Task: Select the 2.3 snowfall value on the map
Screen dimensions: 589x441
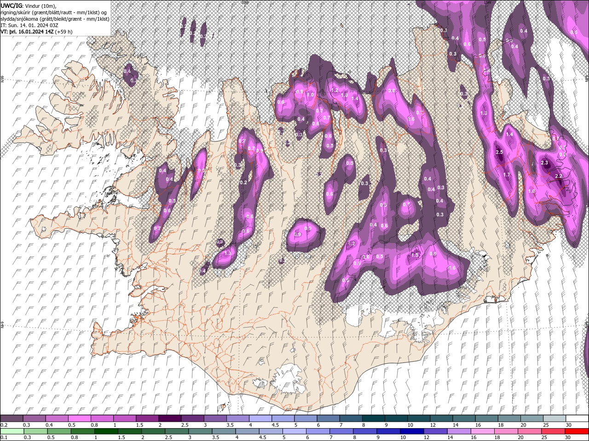Action: [x=545, y=163]
